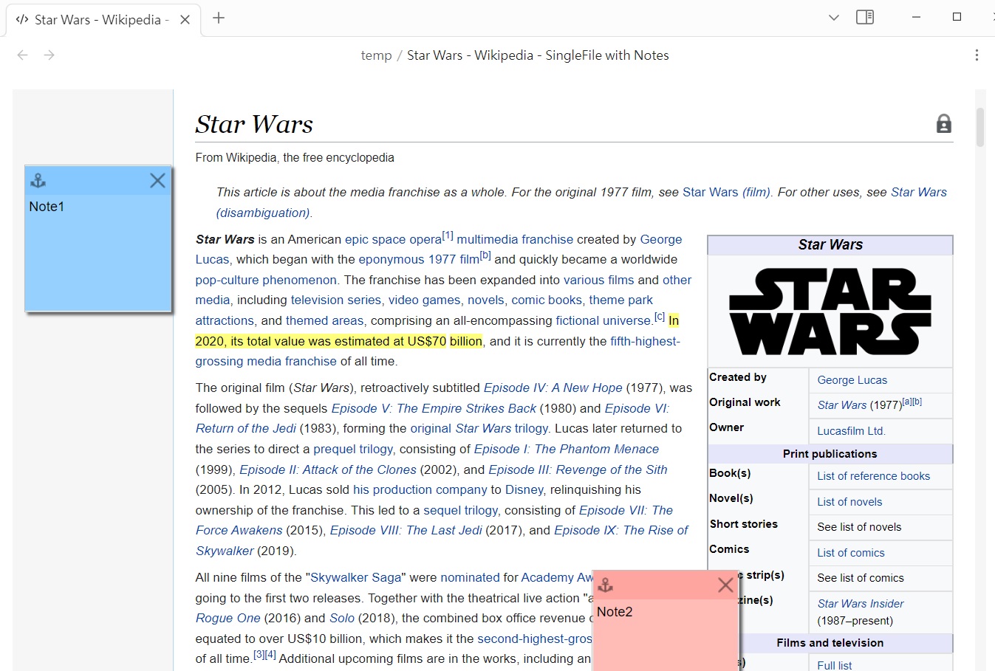Open the Rogue One link

[228, 618]
